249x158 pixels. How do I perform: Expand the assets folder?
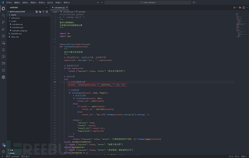(14, 15)
